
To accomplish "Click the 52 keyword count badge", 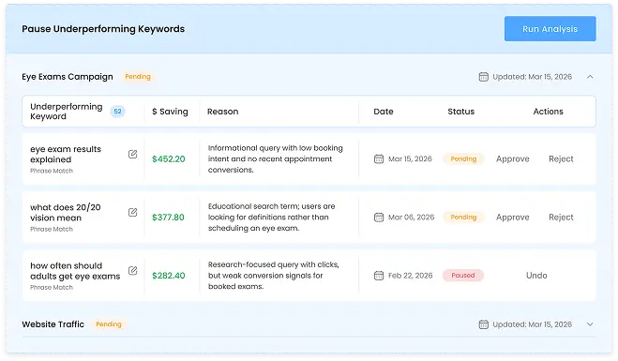I will [x=117, y=112].
